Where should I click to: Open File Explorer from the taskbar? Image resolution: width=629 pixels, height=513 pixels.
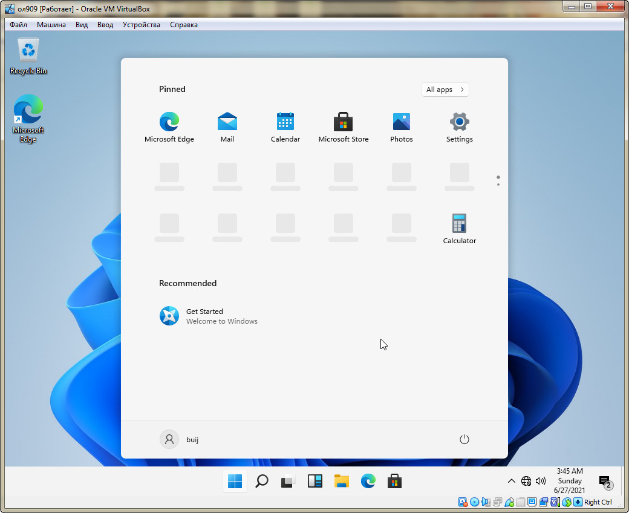342,482
